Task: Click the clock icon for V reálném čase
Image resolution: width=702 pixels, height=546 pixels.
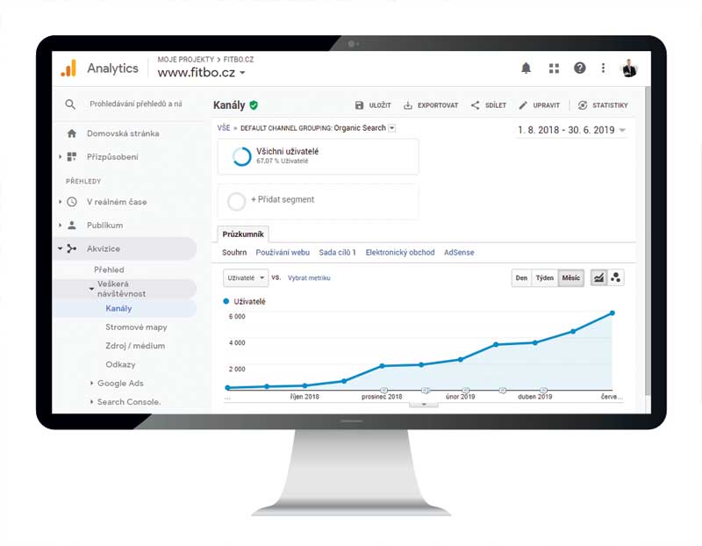Action: tap(72, 202)
